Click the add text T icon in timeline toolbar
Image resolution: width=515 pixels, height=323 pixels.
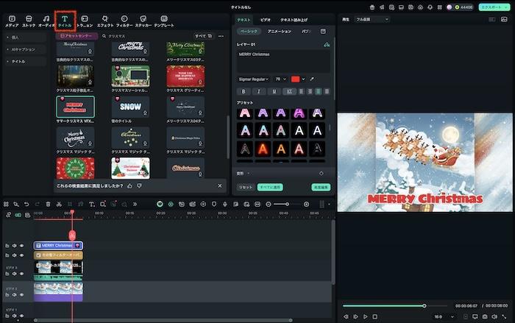92,205
